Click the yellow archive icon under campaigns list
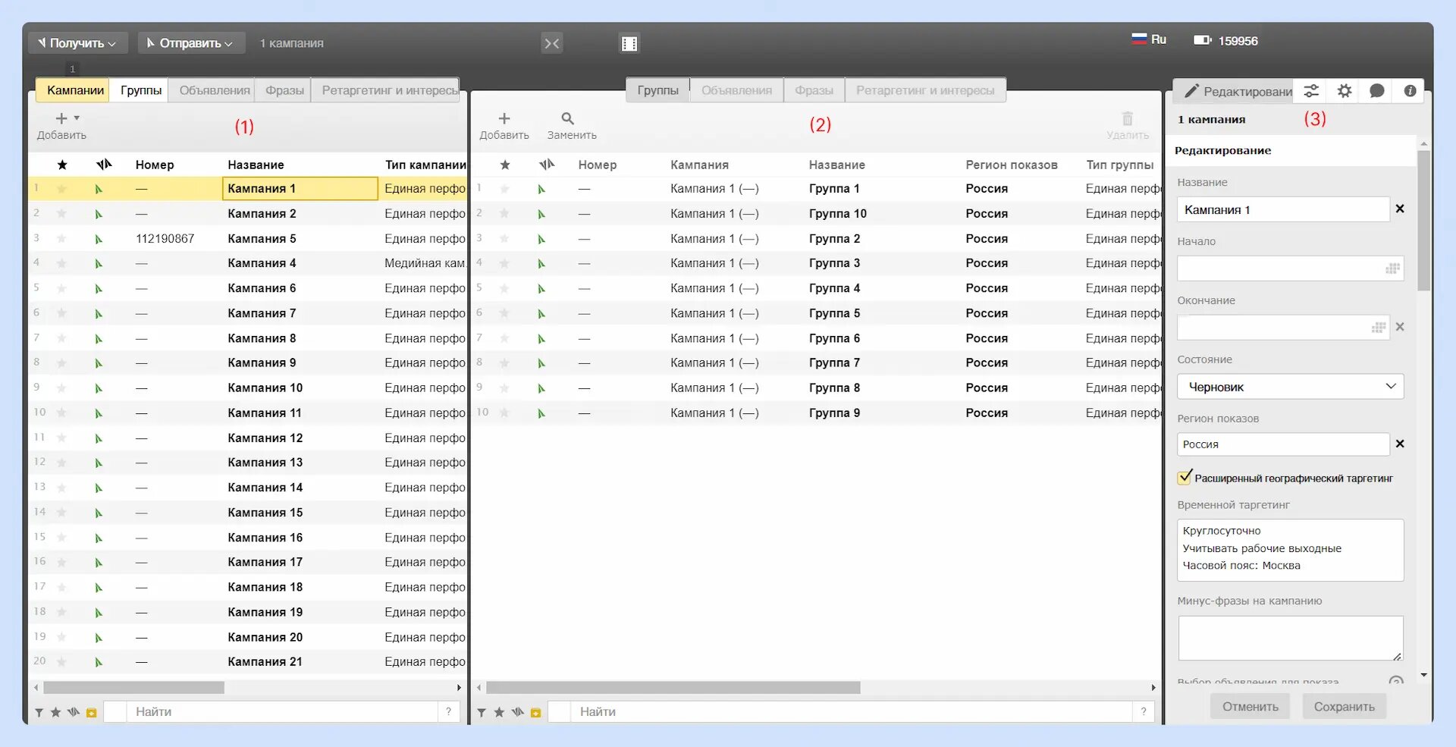This screenshot has height=747, width=1456. (x=92, y=712)
